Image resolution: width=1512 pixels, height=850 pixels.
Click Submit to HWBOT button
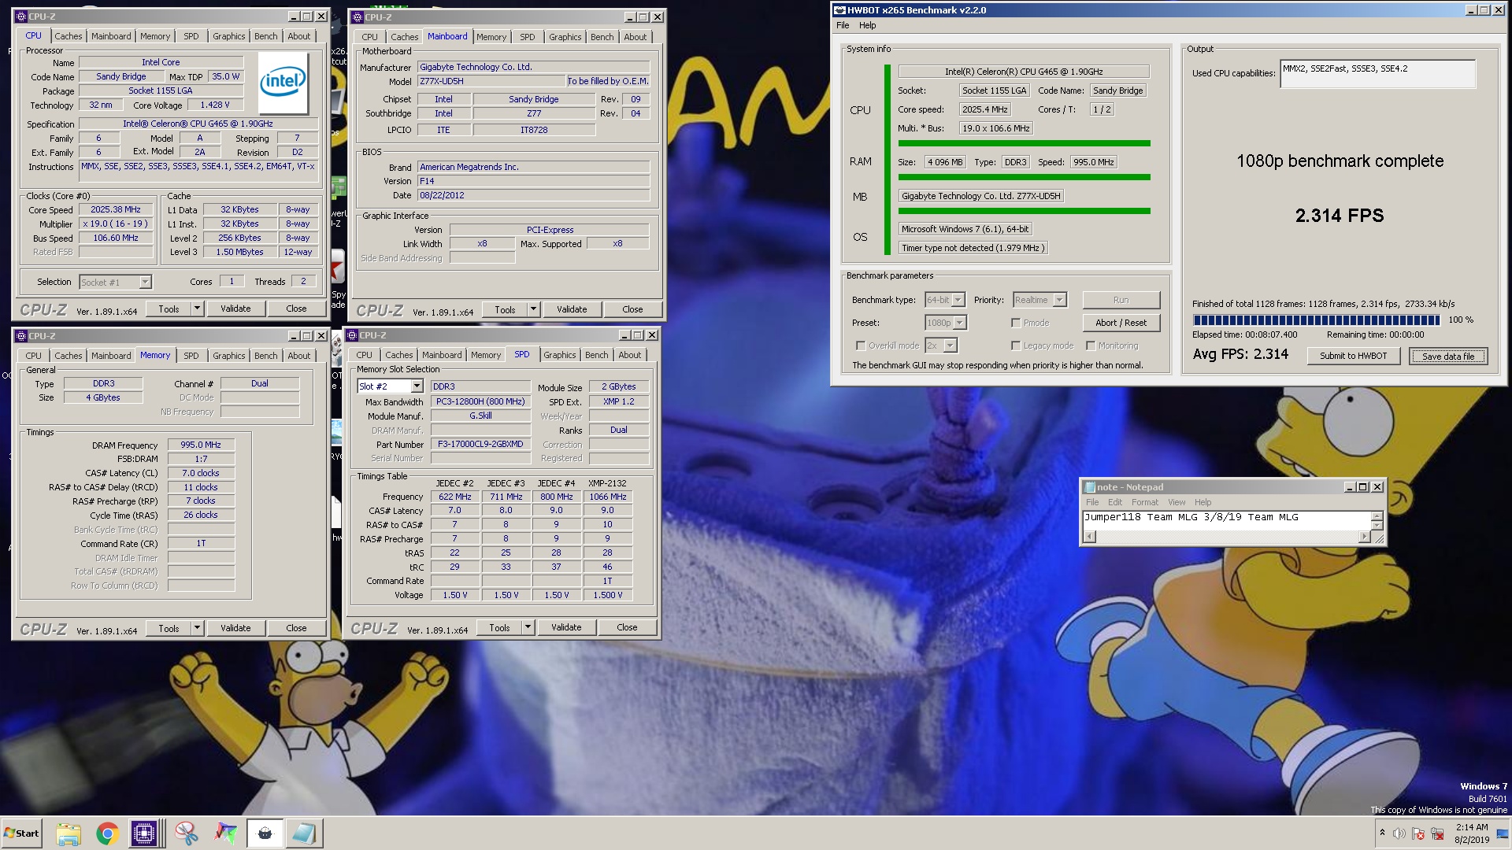1353,356
